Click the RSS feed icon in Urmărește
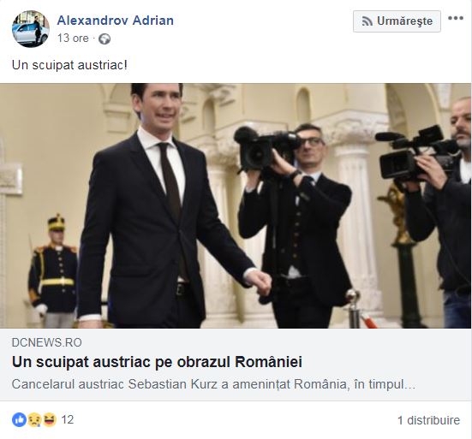Image resolution: width=472 pixels, height=439 pixels. click(x=367, y=21)
